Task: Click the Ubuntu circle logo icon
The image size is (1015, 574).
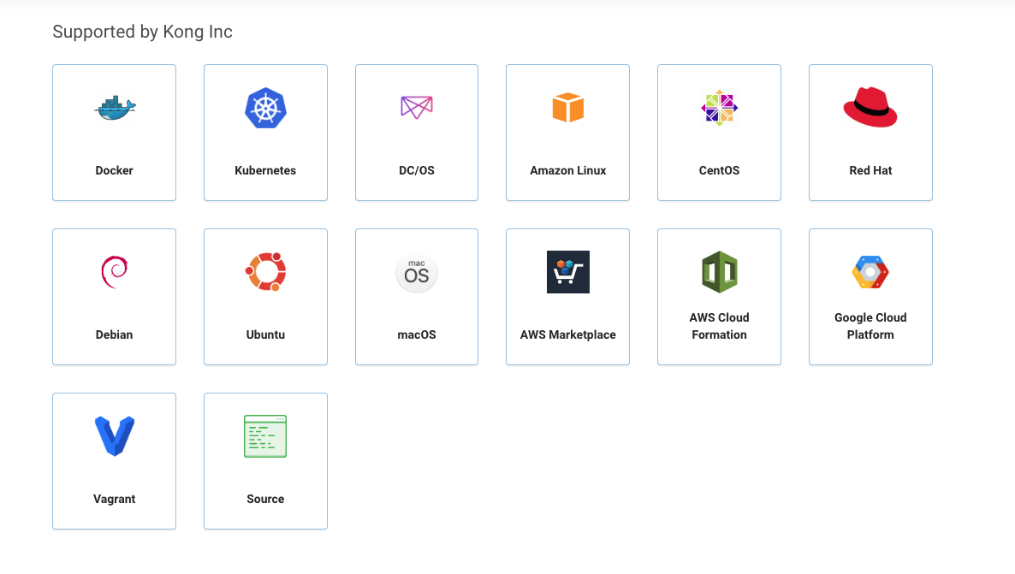Action: (265, 272)
